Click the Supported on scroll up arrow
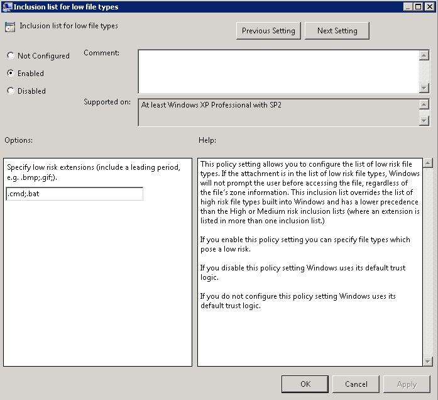 tap(424, 104)
